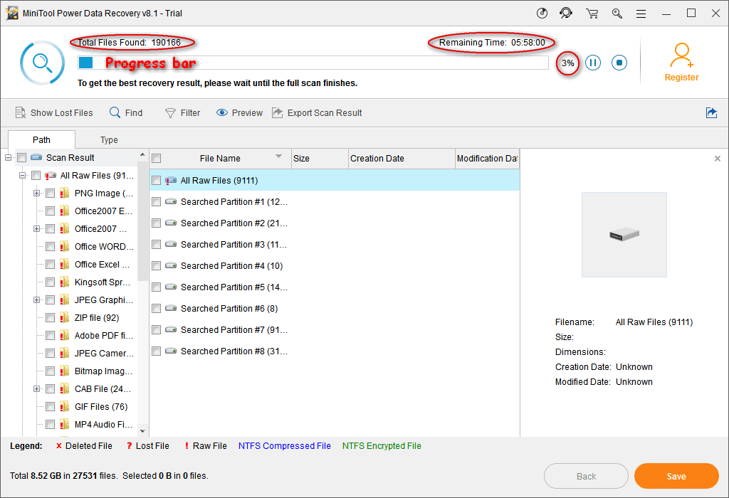Viewport: 729px width, 498px height.
Task: Click Show Lost Files toolbar button
Action: pos(54,112)
